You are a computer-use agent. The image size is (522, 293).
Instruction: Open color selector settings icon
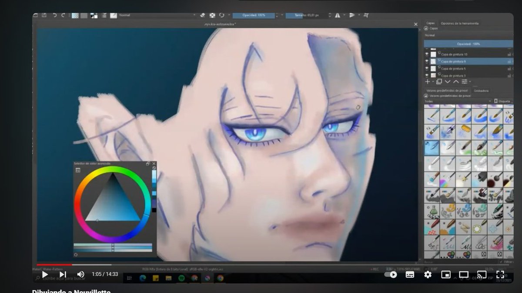coord(78,170)
